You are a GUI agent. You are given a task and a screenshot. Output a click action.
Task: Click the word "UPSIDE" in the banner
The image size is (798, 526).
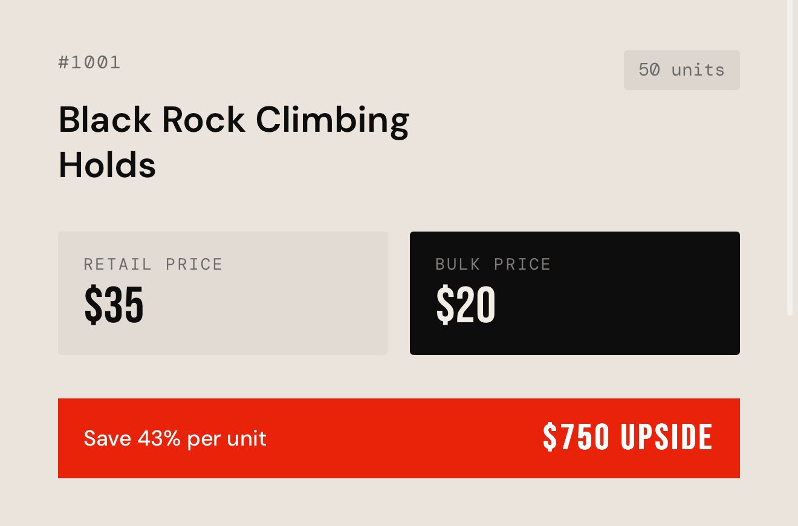[666, 438]
